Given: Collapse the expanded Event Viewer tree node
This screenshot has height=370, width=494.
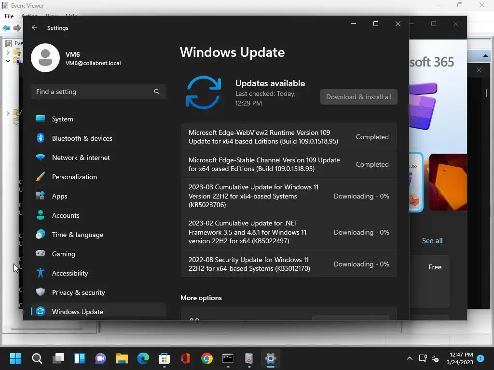Looking at the screenshot, I should (x=8, y=61).
